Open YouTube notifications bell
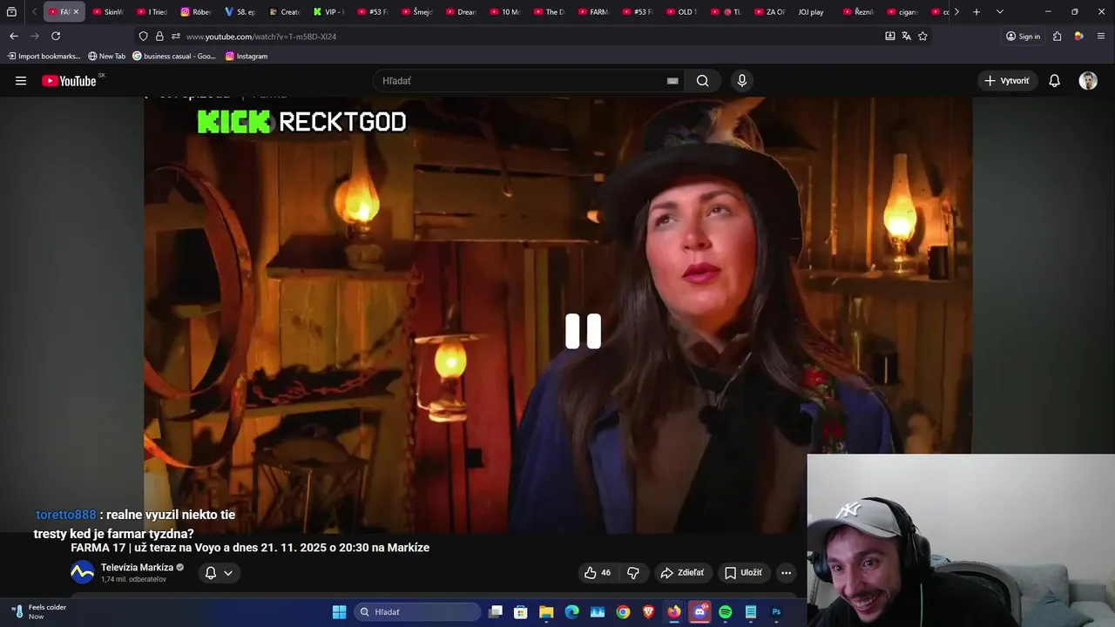Image resolution: width=1115 pixels, height=627 pixels. pyautogui.click(x=1054, y=81)
